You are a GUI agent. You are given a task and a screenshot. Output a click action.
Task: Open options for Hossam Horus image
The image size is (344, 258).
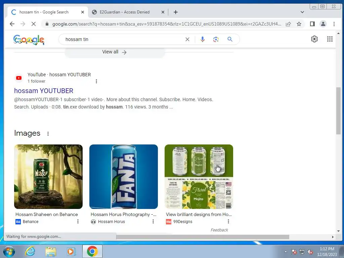pyautogui.click(x=153, y=222)
